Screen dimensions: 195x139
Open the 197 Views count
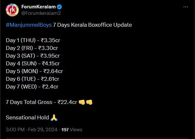(x=72, y=130)
